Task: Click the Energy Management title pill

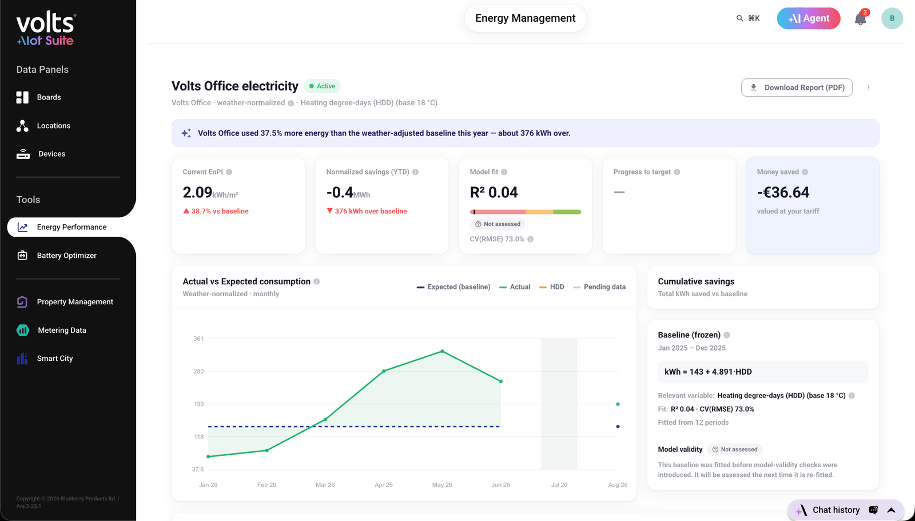Action: 526,18
